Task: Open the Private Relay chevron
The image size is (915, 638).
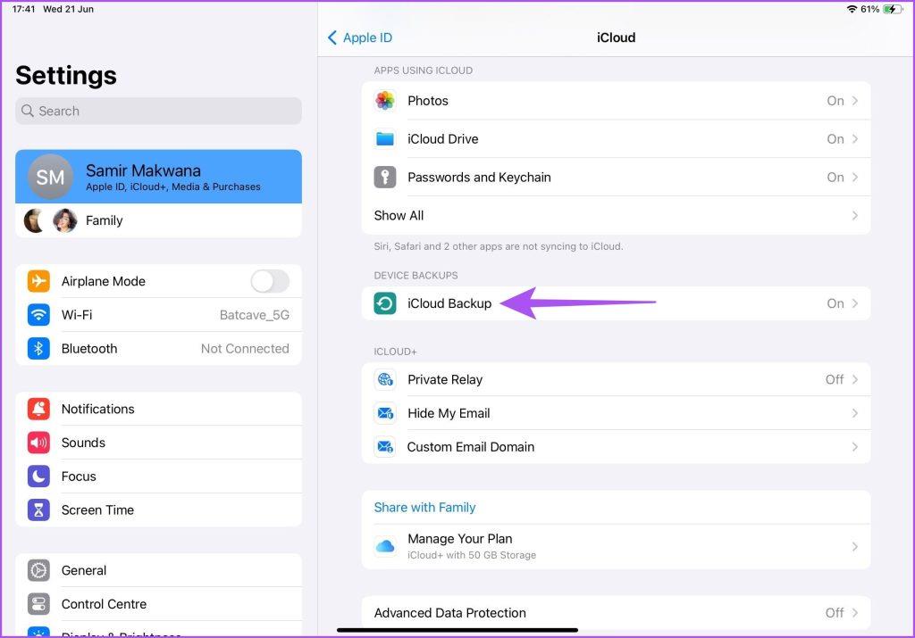Action: tap(854, 379)
